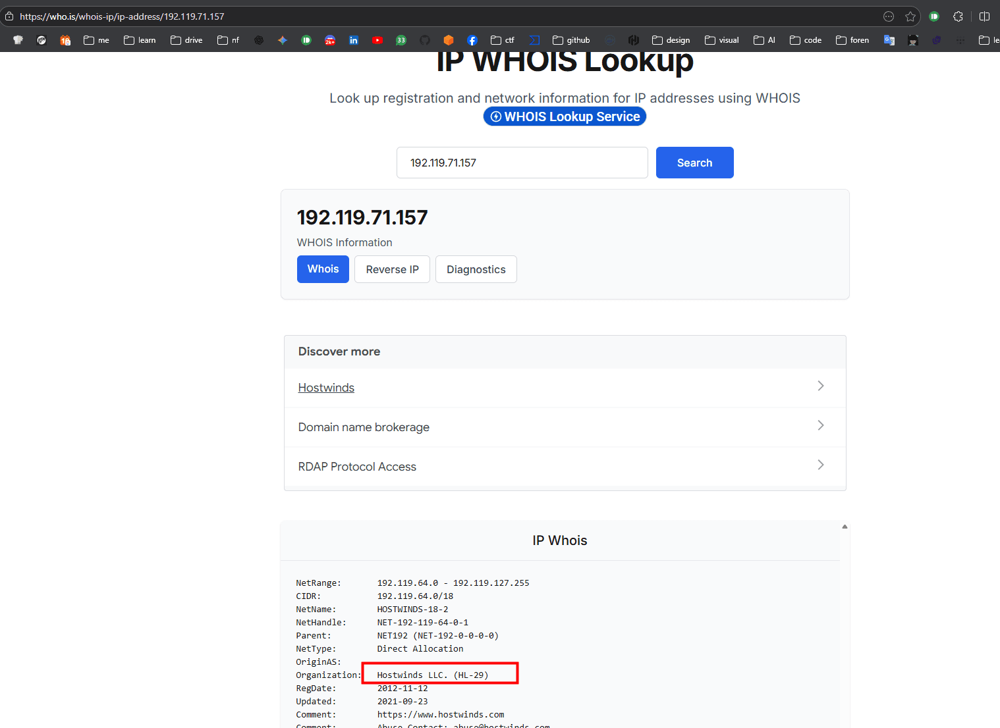Expand RDAP Protocol Access chevron
Image resolution: width=1000 pixels, height=728 pixels.
tap(820, 465)
